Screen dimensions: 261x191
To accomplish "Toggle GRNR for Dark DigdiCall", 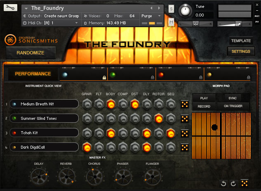I will pos(87,147).
